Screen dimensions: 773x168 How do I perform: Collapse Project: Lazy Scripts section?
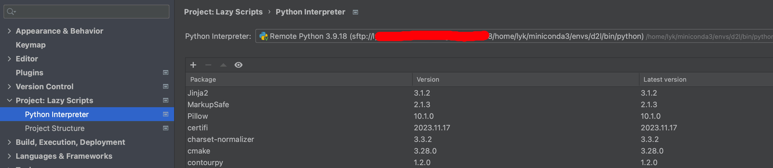(x=9, y=100)
